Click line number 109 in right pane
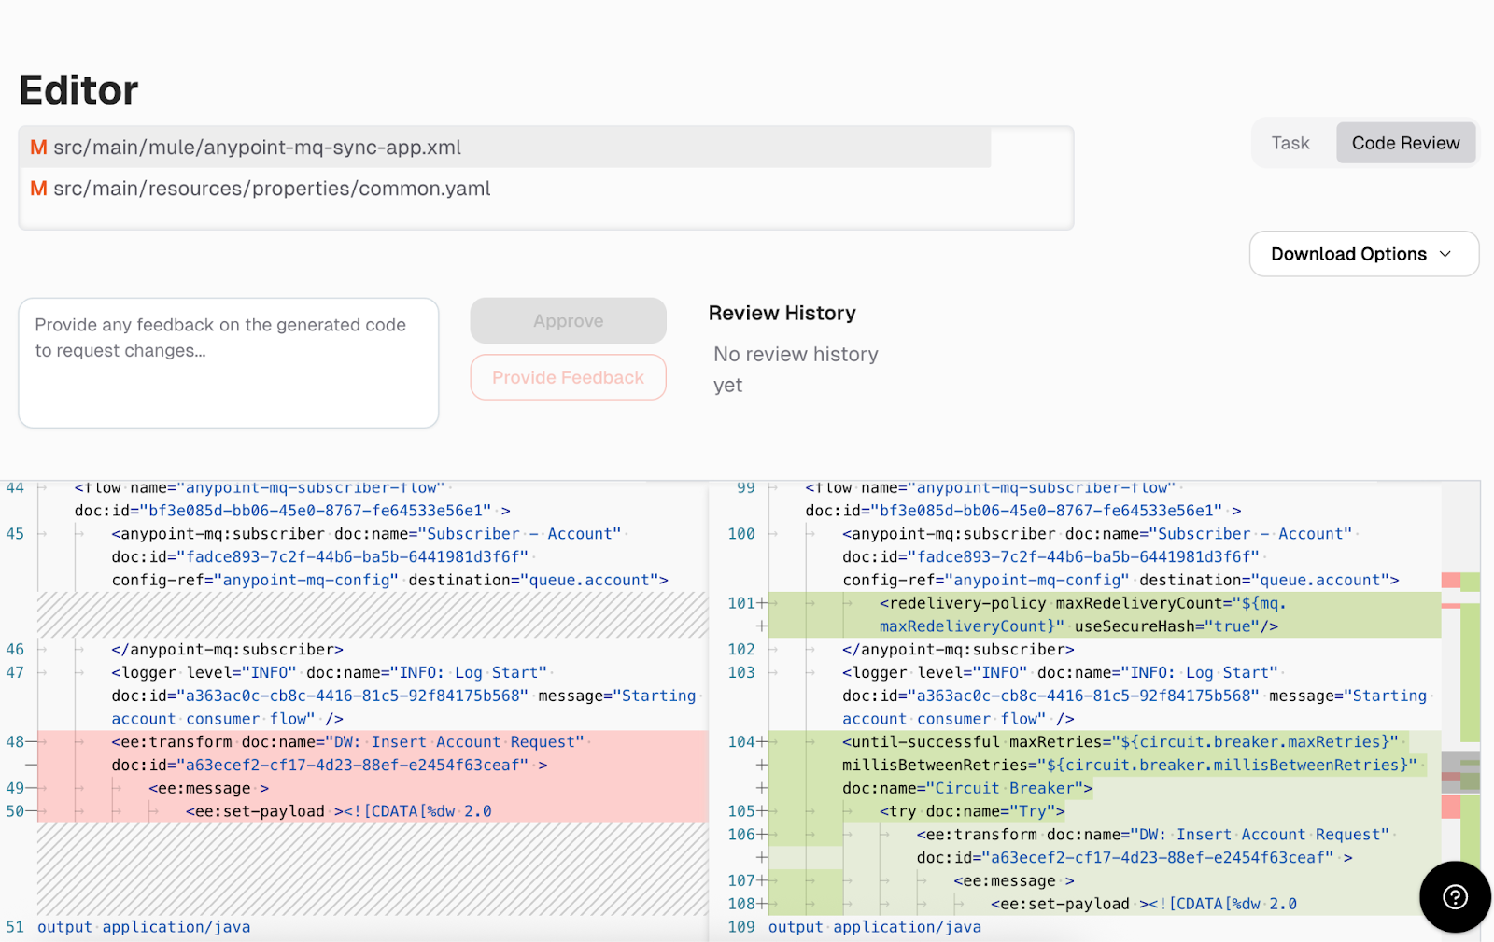Image resolution: width=1494 pixels, height=942 pixels. pos(741,927)
